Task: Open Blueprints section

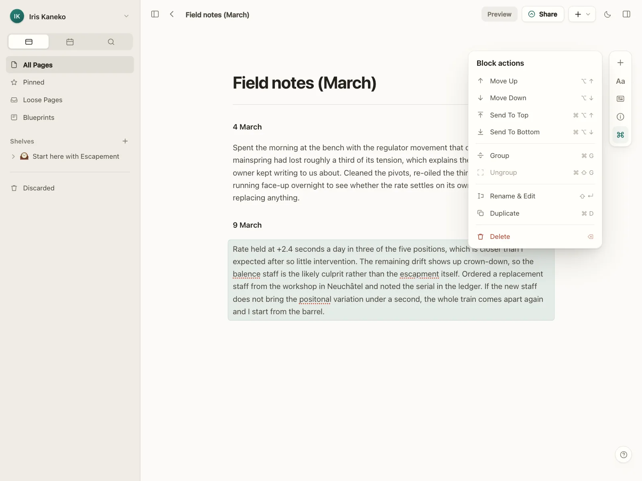Action: click(x=70, y=117)
